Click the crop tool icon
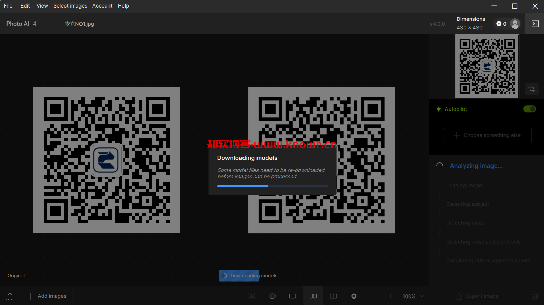 [x=531, y=89]
